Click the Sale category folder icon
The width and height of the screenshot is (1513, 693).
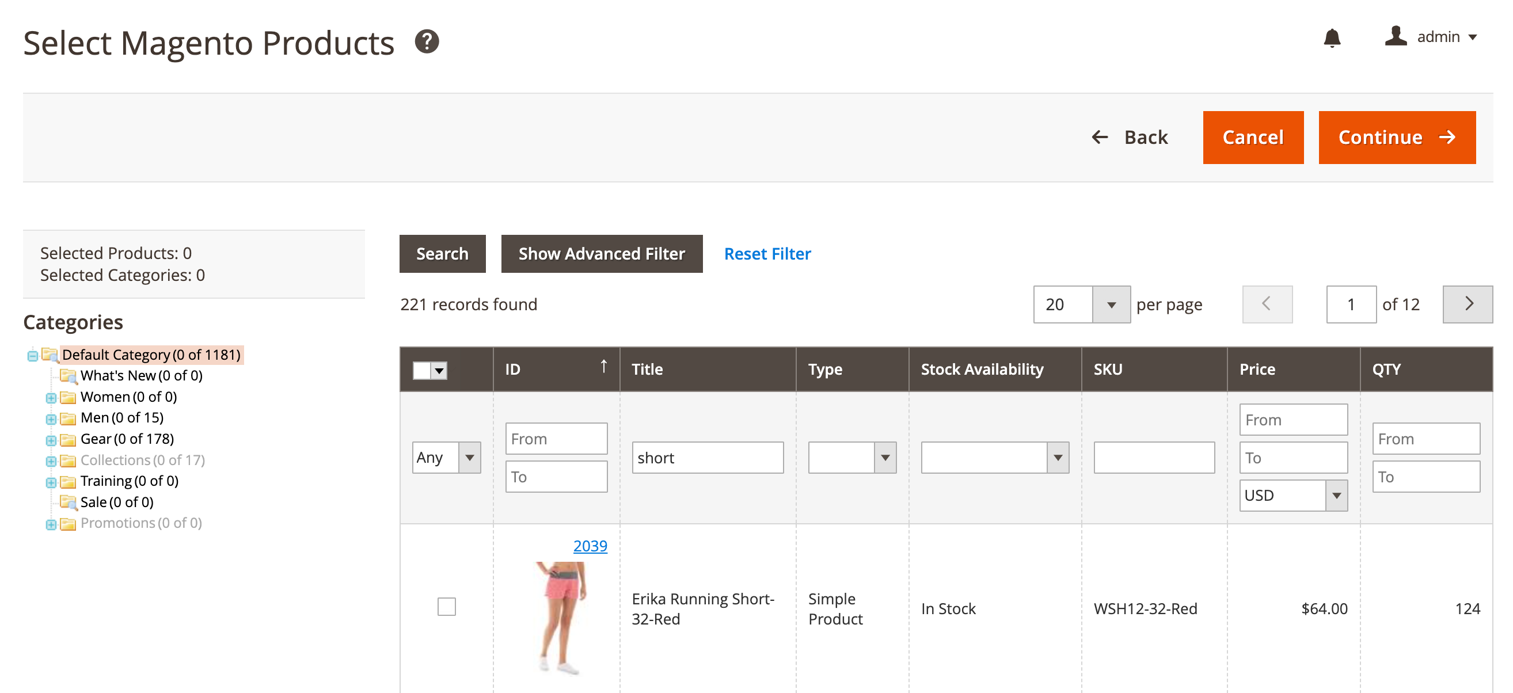click(x=69, y=502)
